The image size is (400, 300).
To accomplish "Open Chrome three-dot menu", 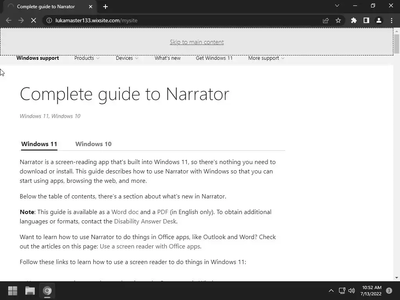I will 391,20.
